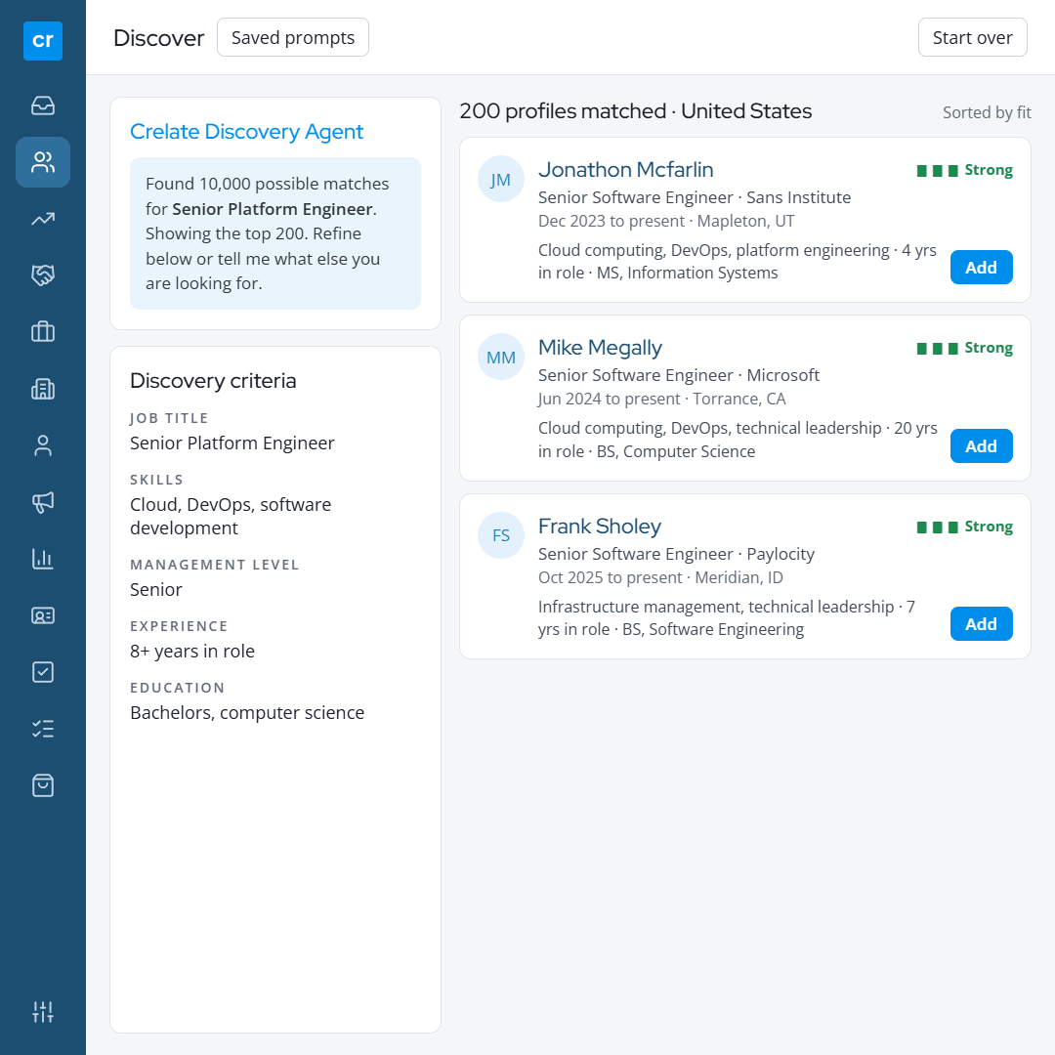Click the MM avatar

(500, 358)
